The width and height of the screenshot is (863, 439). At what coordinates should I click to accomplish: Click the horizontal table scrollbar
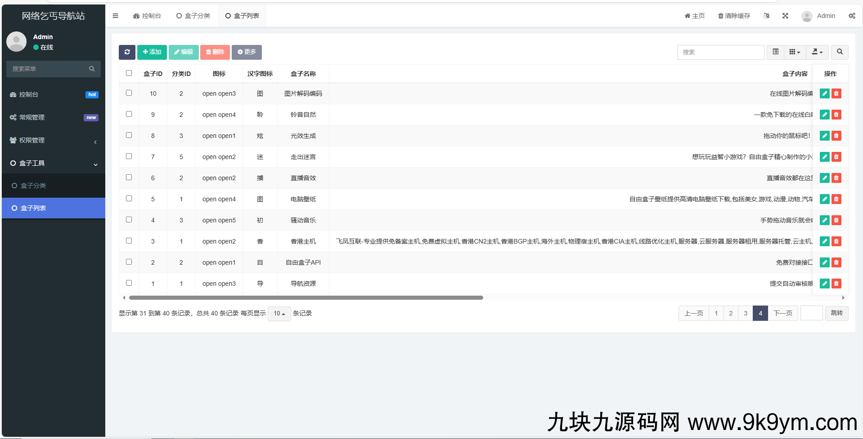pyautogui.click(x=306, y=297)
